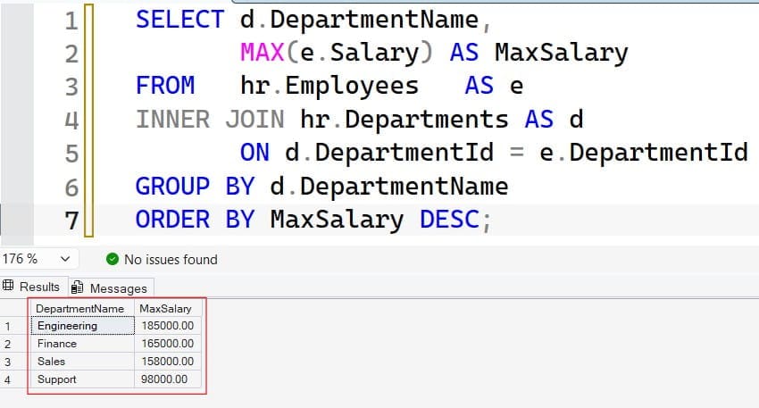759x408 pixels.
Task: Click GROUP BY on line 6
Action: 195,187
